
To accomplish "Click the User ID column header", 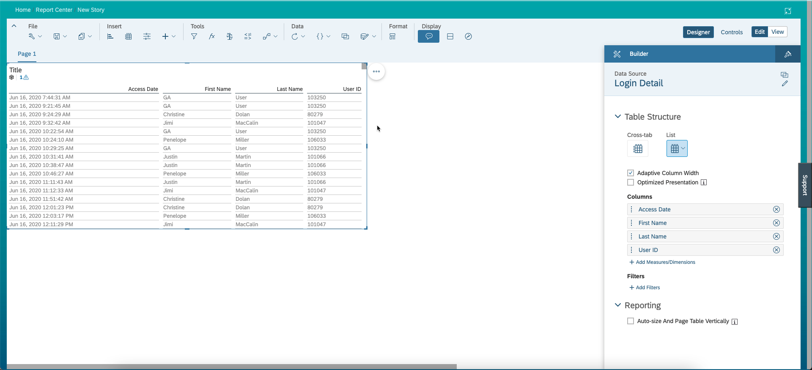I will click(x=352, y=89).
